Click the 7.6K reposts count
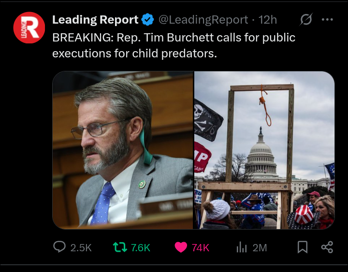Image resolution: width=348 pixels, height=272 pixels. tap(141, 248)
